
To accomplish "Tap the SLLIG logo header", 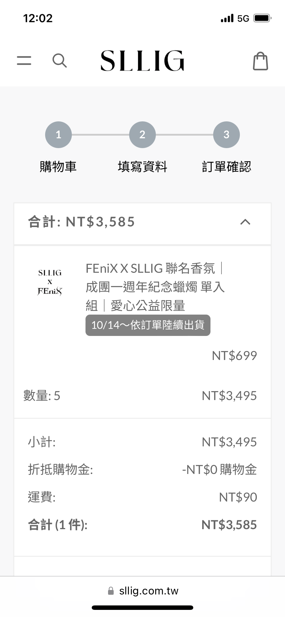I will point(142,61).
